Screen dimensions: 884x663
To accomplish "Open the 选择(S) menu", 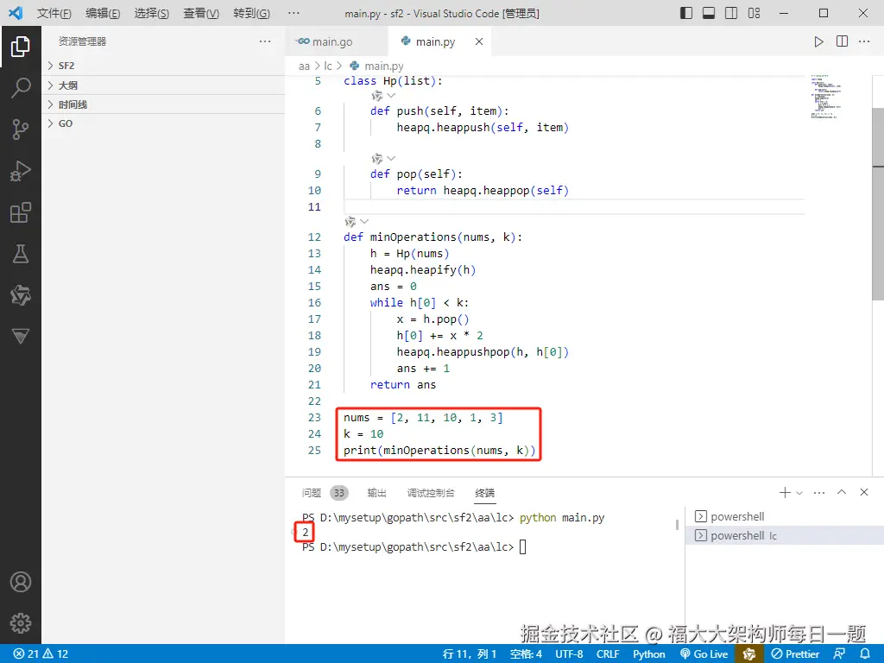I will click(152, 13).
